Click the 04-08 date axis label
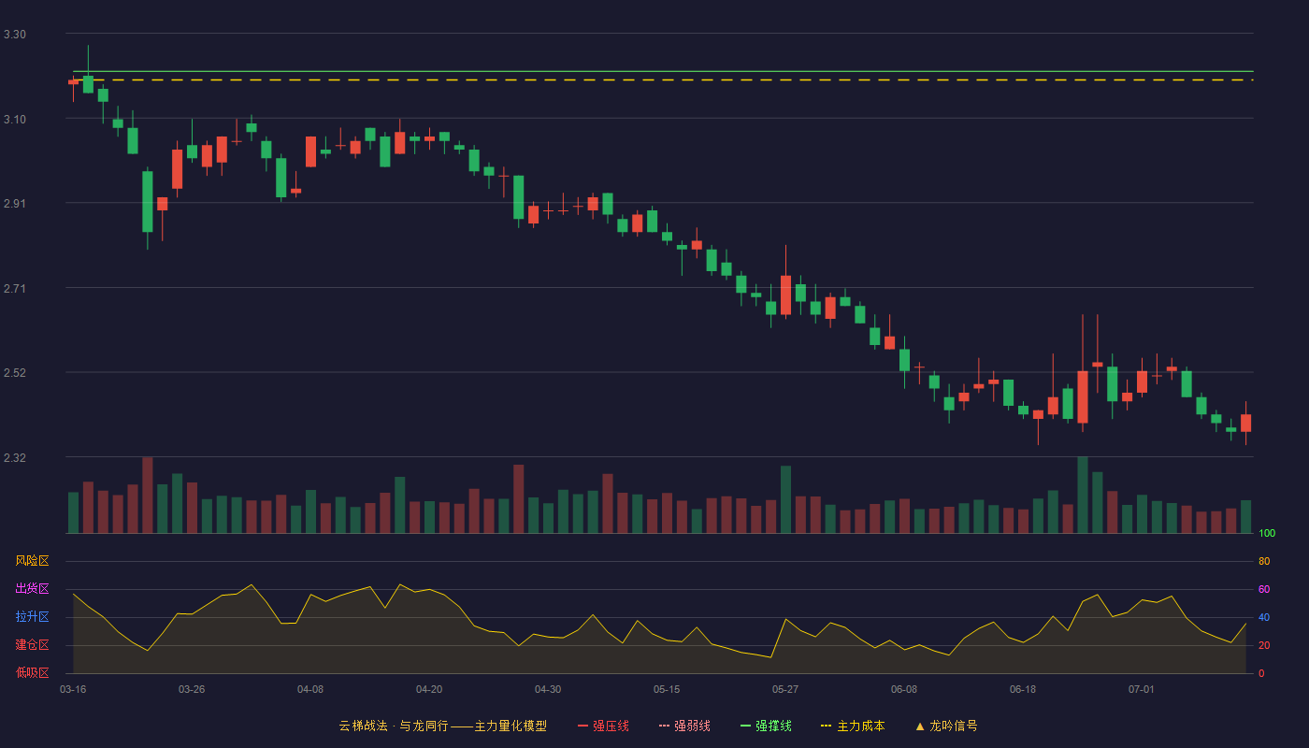Viewport: 1309px width, 748px height. click(x=310, y=689)
